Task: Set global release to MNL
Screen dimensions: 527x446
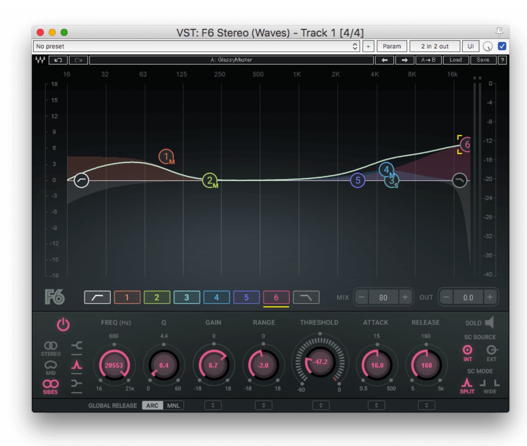Action: (x=173, y=405)
